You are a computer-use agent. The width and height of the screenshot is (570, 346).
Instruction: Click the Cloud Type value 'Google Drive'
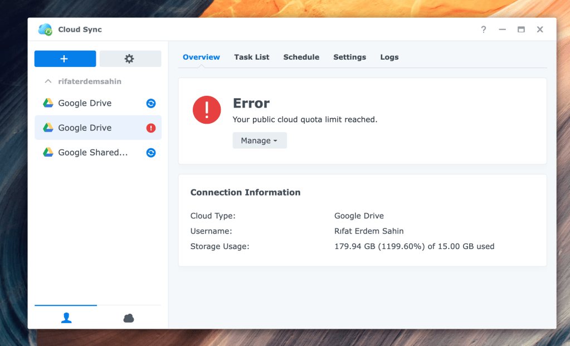click(x=359, y=216)
